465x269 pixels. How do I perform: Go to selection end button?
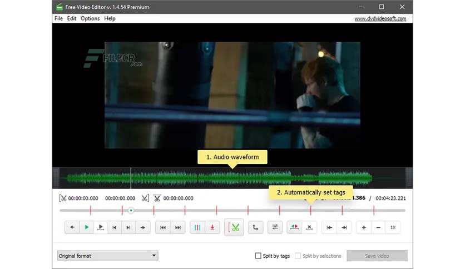[x=344, y=227]
